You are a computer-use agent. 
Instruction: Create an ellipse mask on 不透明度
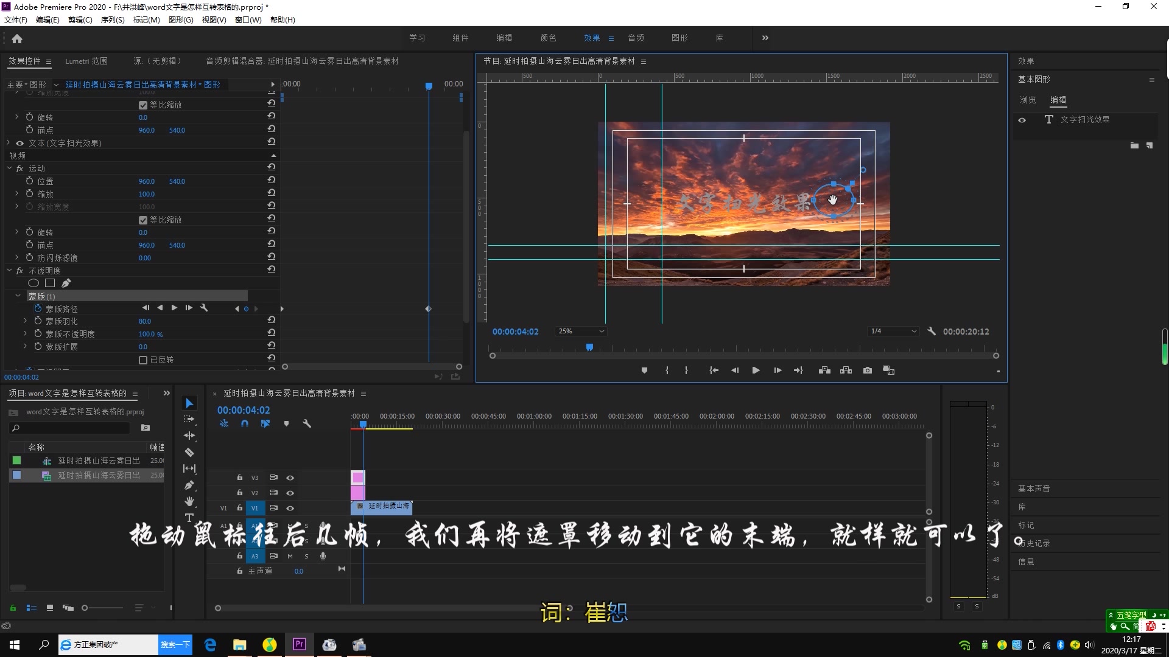point(33,283)
